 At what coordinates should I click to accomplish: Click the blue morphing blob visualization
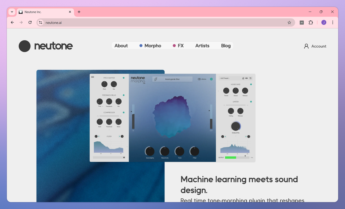[172, 117]
